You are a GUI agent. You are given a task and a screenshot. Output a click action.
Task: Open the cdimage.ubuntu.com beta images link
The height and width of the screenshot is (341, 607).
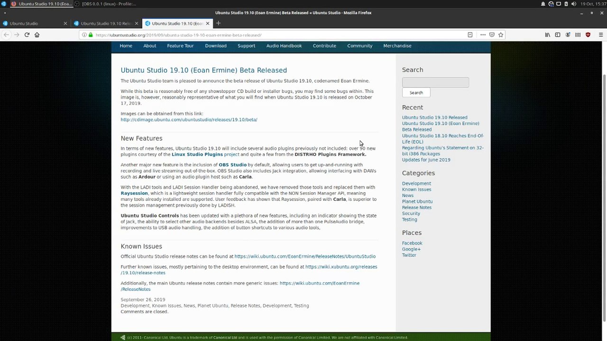tap(189, 120)
